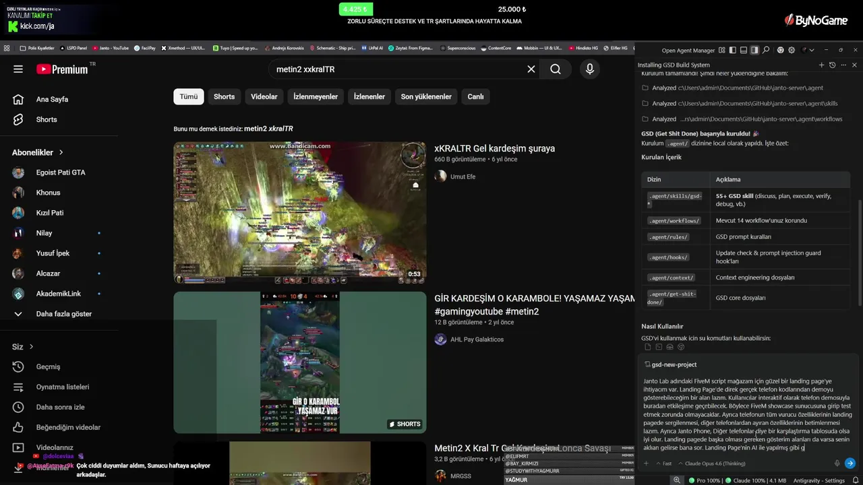Screen dimensions: 863x485
Task: Open the AkademikLink channel subscription
Action: tap(58, 294)
